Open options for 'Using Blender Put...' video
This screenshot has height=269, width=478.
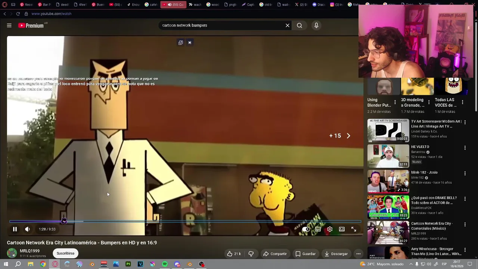(395, 102)
